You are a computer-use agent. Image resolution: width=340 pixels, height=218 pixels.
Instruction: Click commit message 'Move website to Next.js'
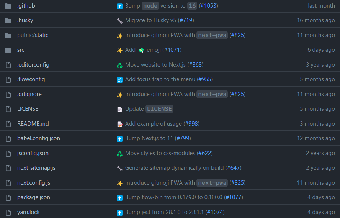pyautogui.click(x=155, y=65)
